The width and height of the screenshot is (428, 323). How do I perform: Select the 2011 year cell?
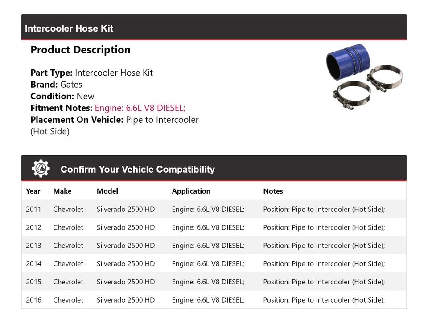tap(33, 209)
